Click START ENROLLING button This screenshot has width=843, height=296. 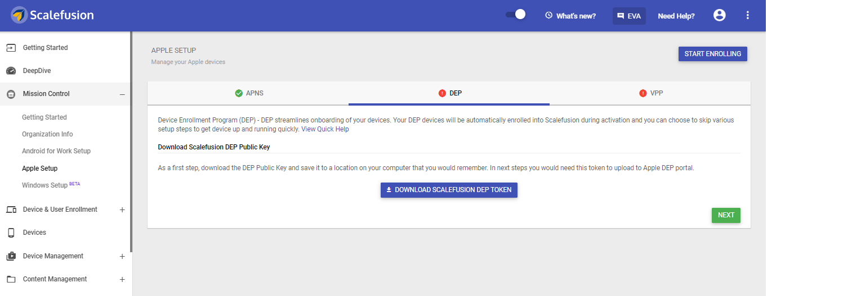[x=712, y=54]
